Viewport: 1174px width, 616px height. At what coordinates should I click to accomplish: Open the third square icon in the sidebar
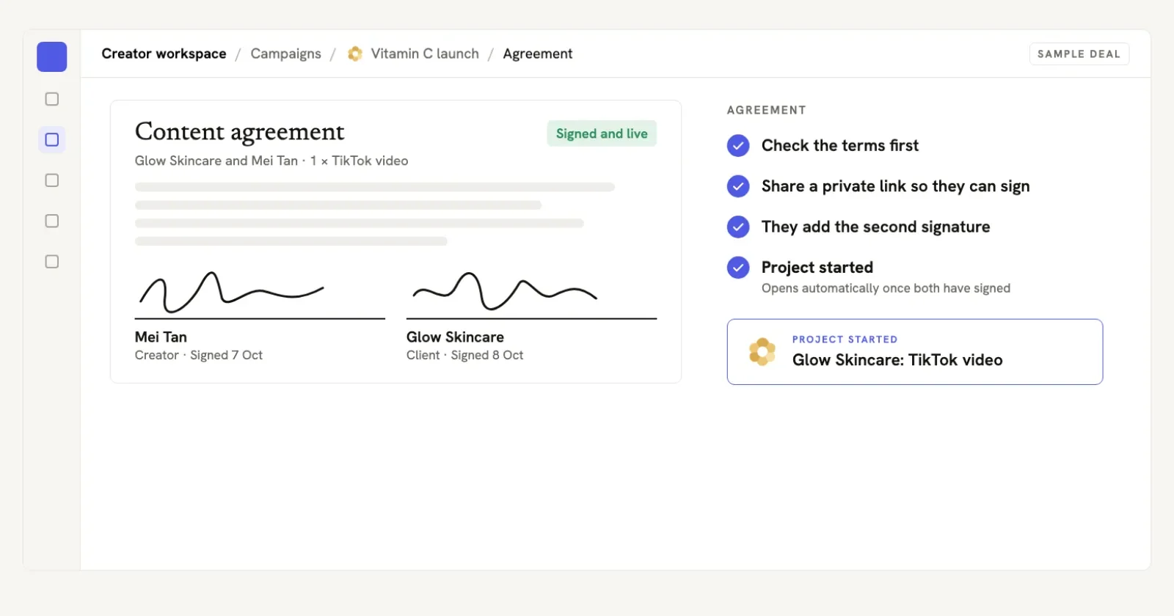[52, 180]
